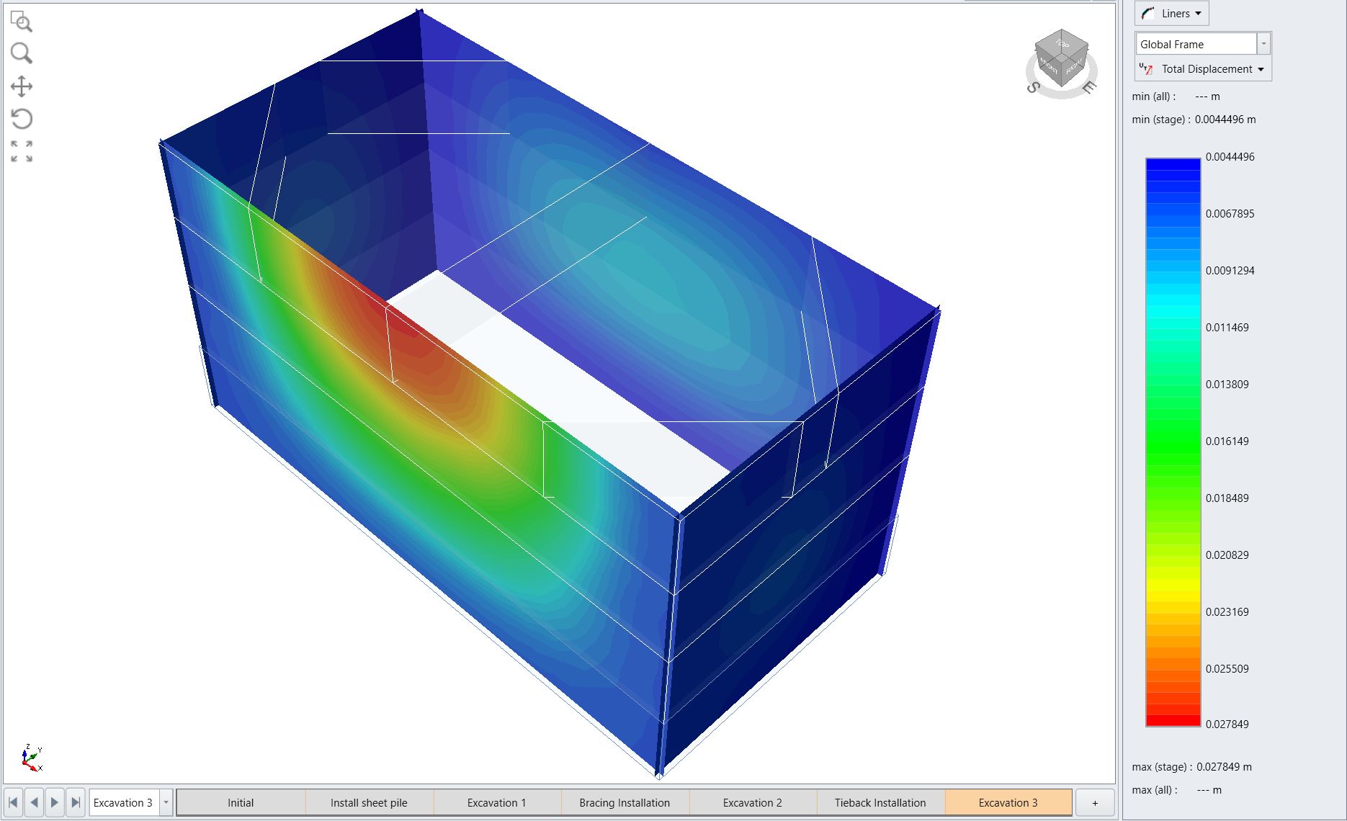The image size is (1347, 821).
Task: Click the Global Frame input field
Action: point(1196,44)
